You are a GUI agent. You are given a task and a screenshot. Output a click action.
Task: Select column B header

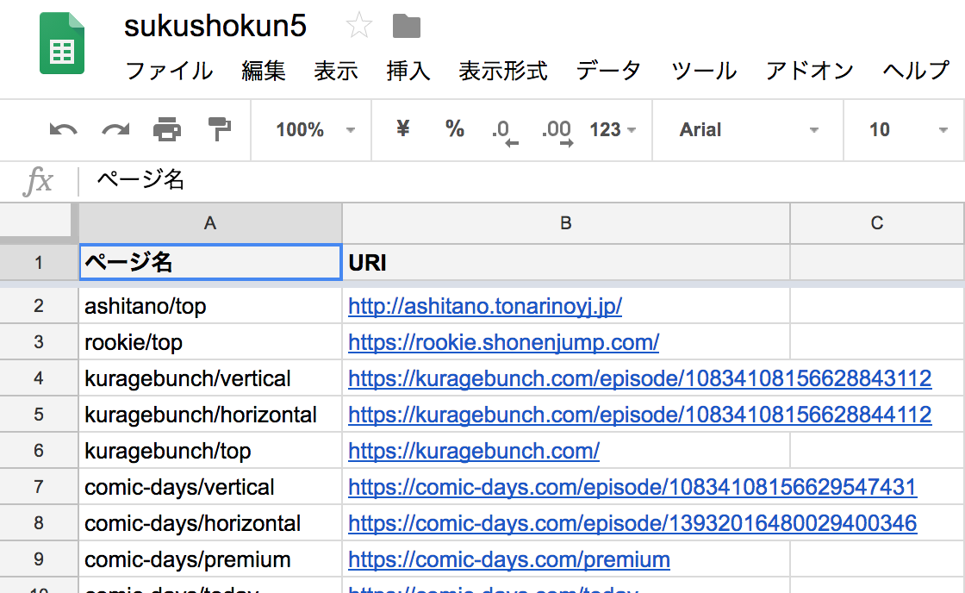(565, 223)
